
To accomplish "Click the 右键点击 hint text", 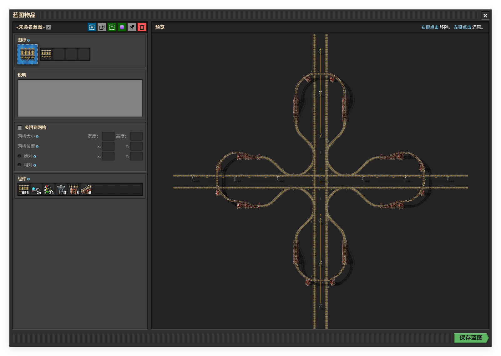I will 430,27.
